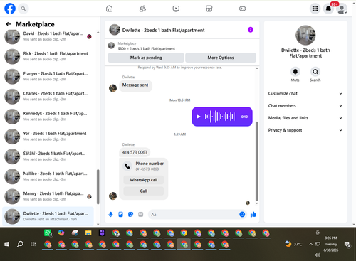
Task: Open the GIF picker icon
Action: (141, 215)
